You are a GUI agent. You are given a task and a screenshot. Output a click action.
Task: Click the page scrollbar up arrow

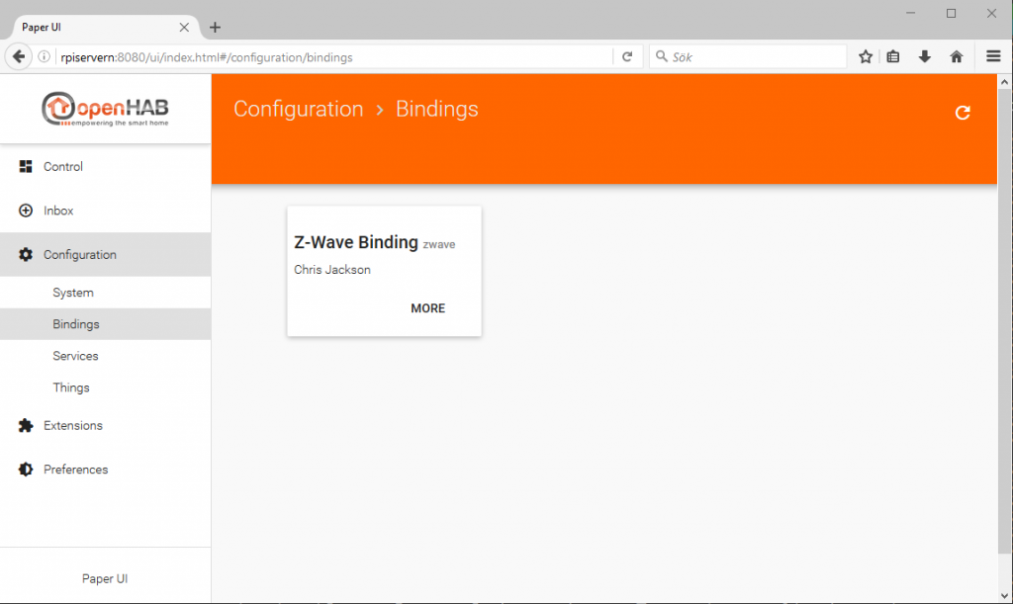(1005, 82)
